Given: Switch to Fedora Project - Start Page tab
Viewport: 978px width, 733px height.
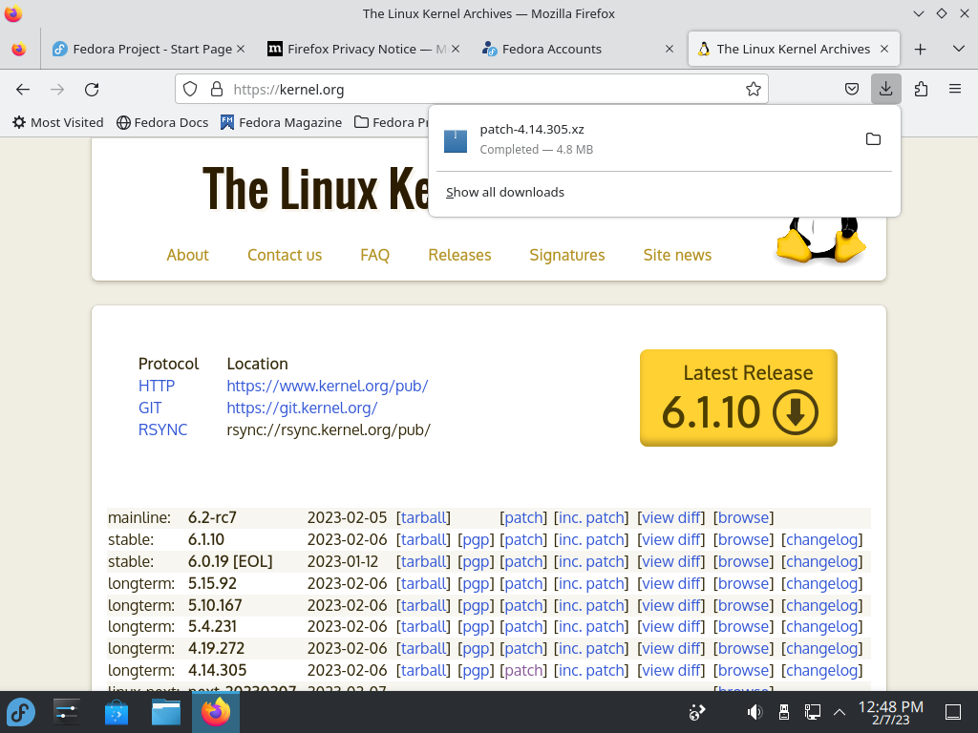Looking at the screenshot, I should click(x=148, y=49).
